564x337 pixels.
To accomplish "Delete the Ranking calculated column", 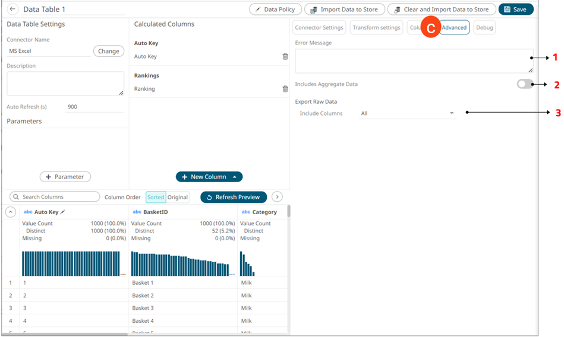I will tap(285, 89).
